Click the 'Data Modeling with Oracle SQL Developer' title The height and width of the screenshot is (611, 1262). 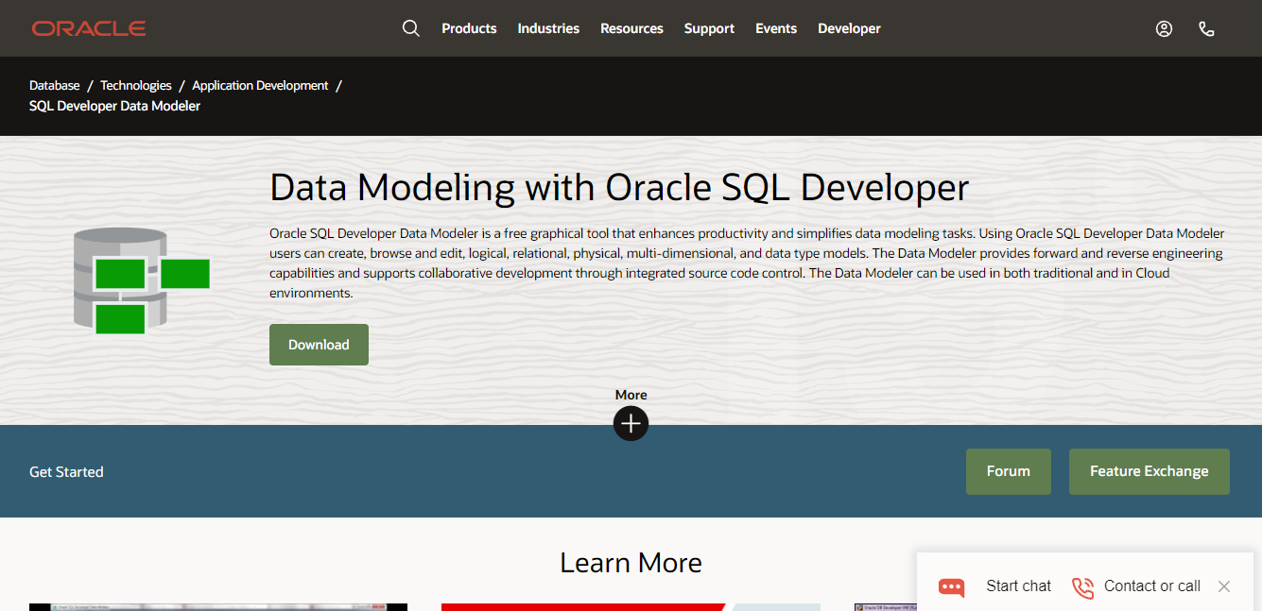pyautogui.click(x=619, y=187)
